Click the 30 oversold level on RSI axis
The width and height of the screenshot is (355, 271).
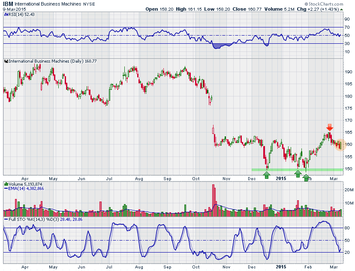347,43
